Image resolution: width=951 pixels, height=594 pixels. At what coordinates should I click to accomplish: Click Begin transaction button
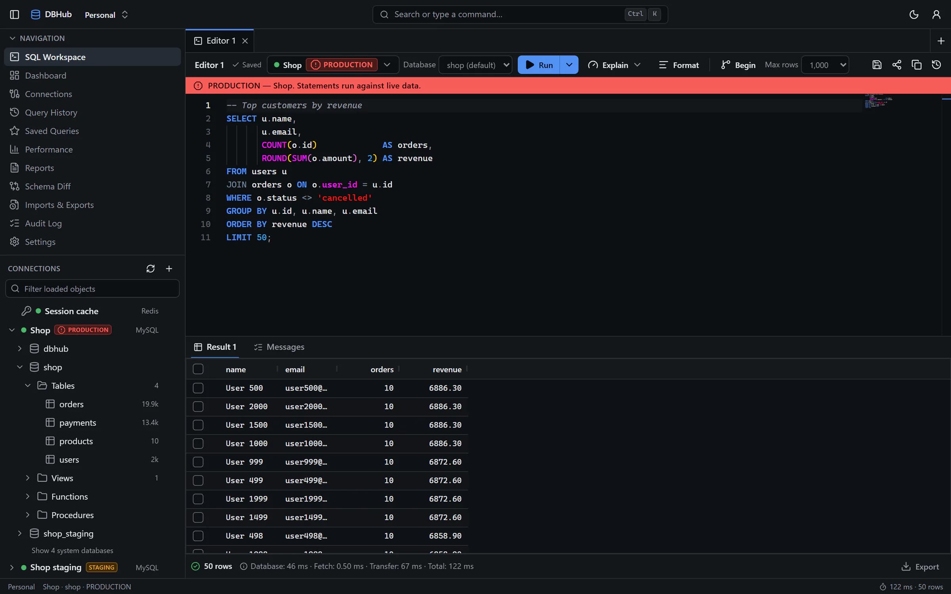tap(738, 65)
